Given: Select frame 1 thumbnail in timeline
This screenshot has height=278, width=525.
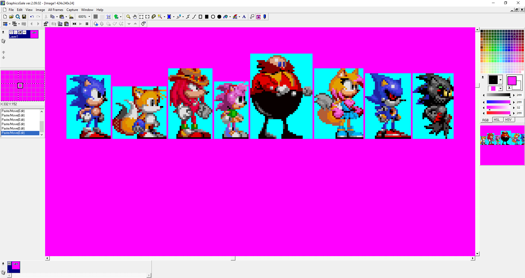Looking at the screenshot, I should (14, 267).
